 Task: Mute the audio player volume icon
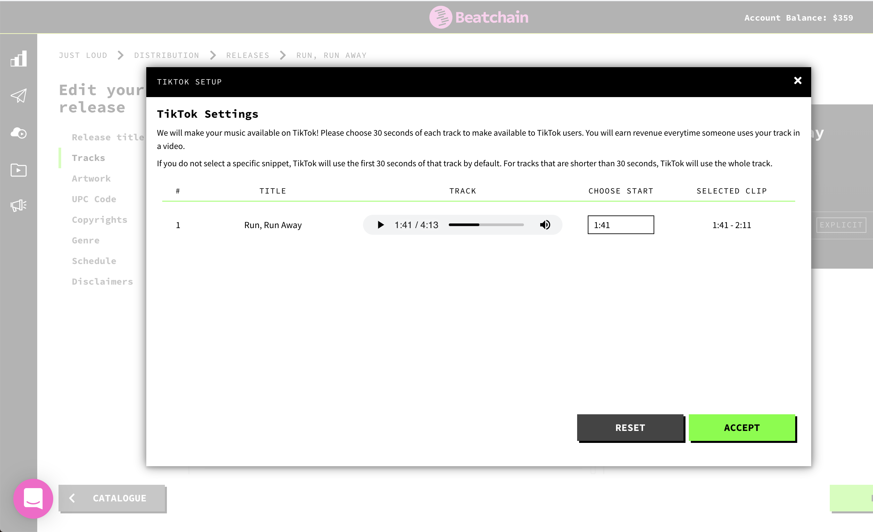coord(545,225)
